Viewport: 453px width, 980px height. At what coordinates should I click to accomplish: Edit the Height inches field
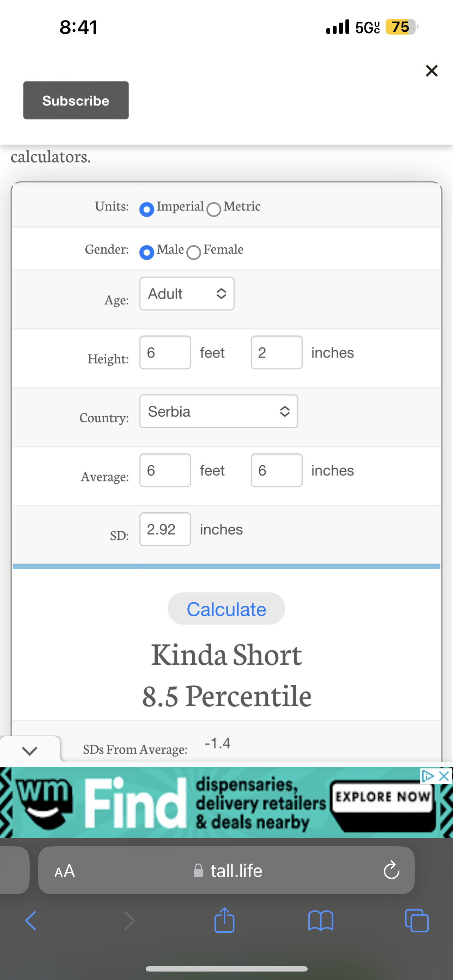277,352
